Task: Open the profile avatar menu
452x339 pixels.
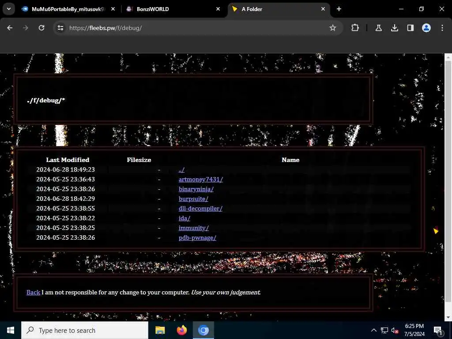Action: [426, 28]
